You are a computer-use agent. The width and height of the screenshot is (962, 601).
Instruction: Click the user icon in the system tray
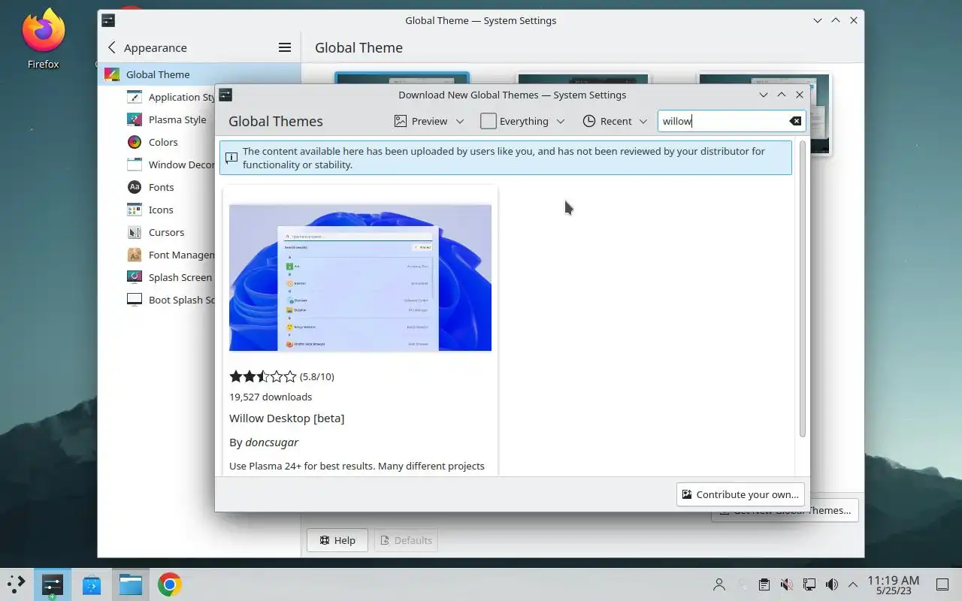click(x=719, y=584)
